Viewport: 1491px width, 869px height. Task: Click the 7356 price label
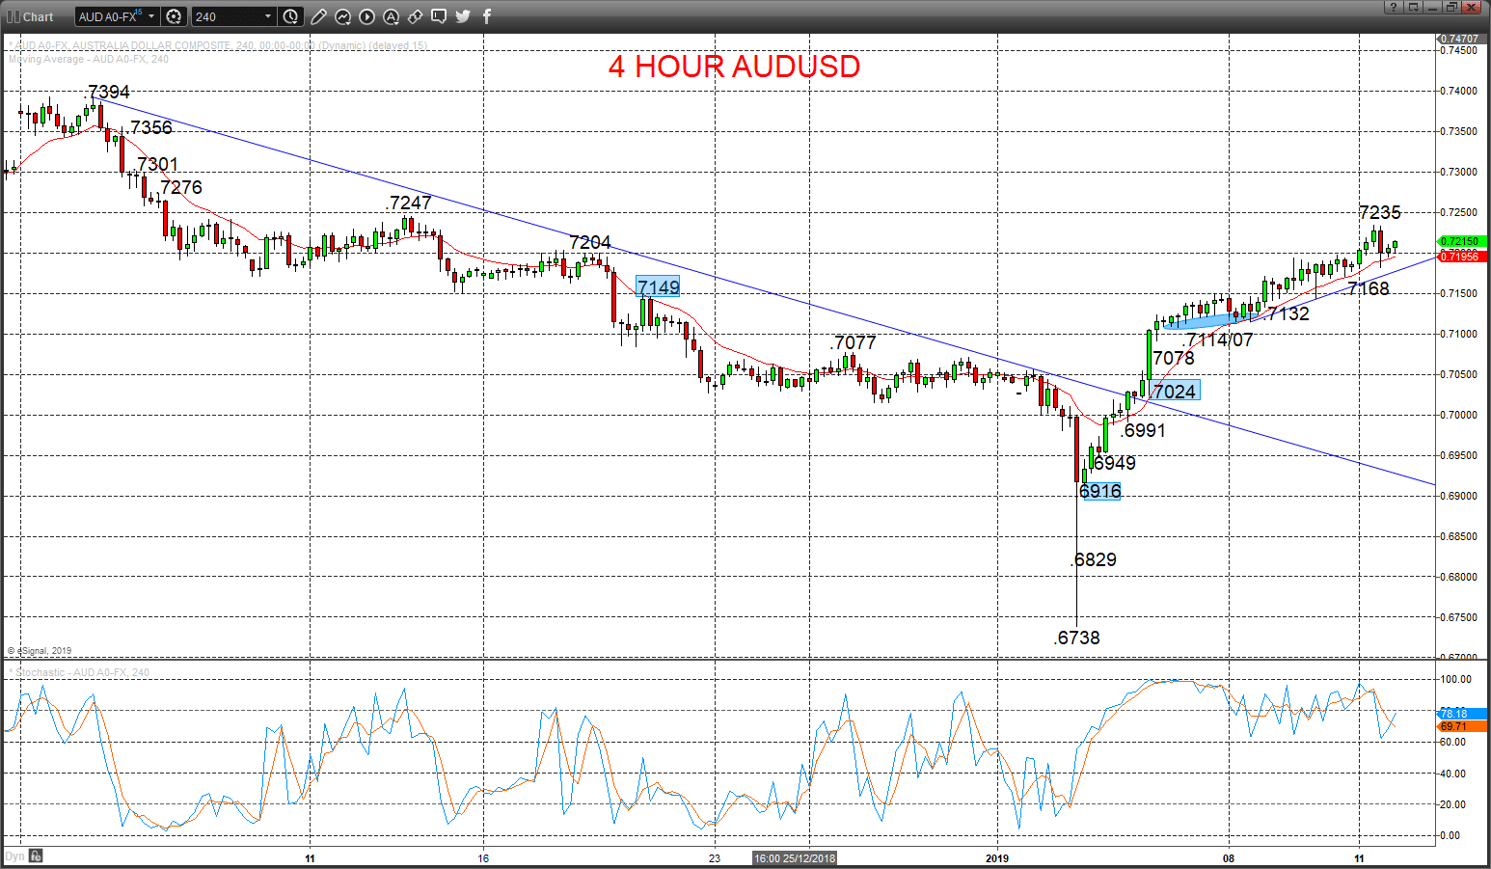(151, 127)
